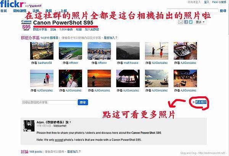The image size is (229, 156).
Task: Share group on Facebook icon
Action: (186, 22)
